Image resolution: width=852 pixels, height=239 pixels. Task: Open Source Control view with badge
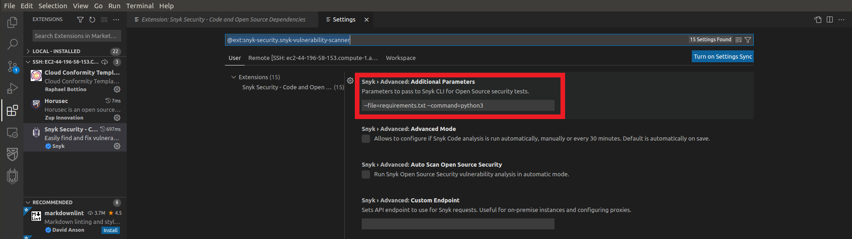[12, 66]
